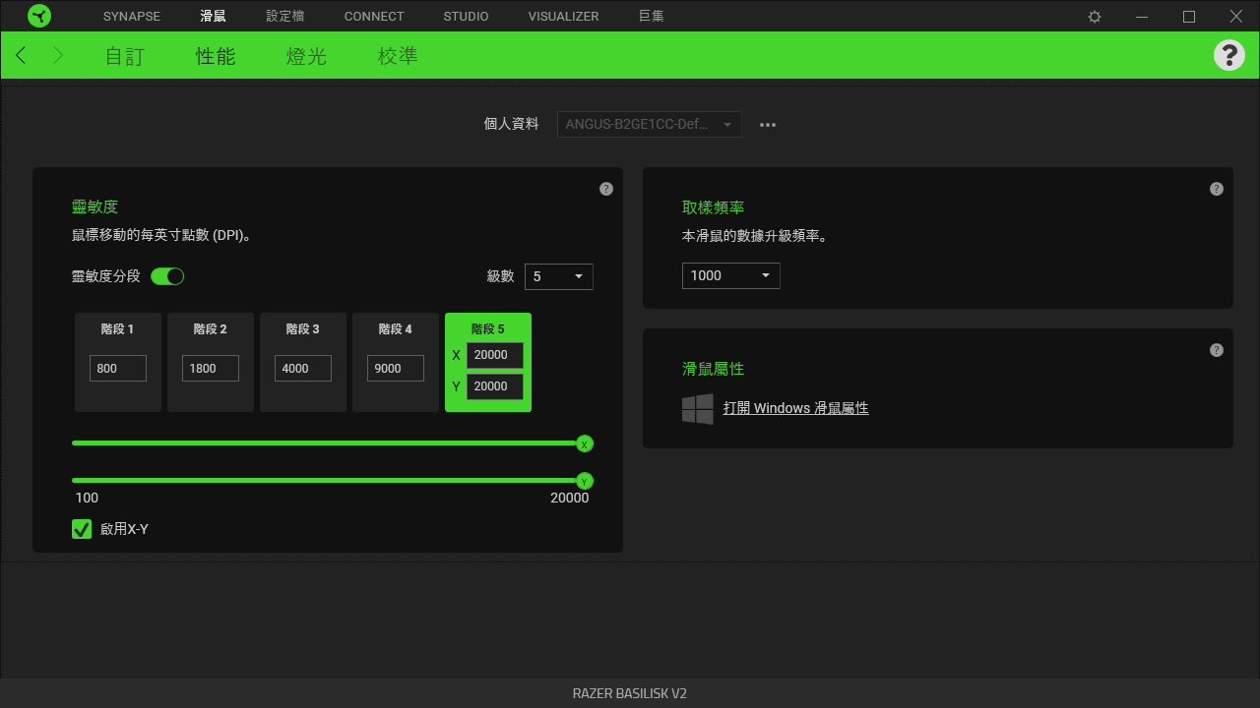The height and width of the screenshot is (708, 1260).
Task: Open 打開 Windows 滑鼠屬性 link
Action: [795, 408]
